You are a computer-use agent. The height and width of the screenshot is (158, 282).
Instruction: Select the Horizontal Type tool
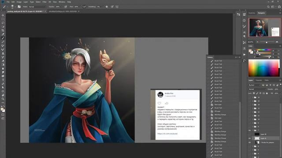(x=3, y=80)
